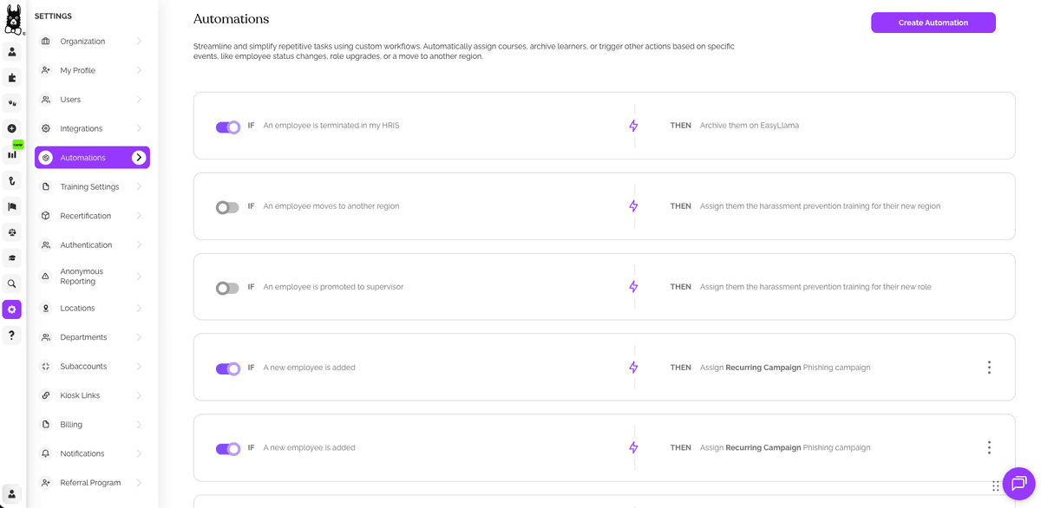The height and width of the screenshot is (508, 1041).
Task: Expand the Users settings chevron
Action: click(x=139, y=100)
